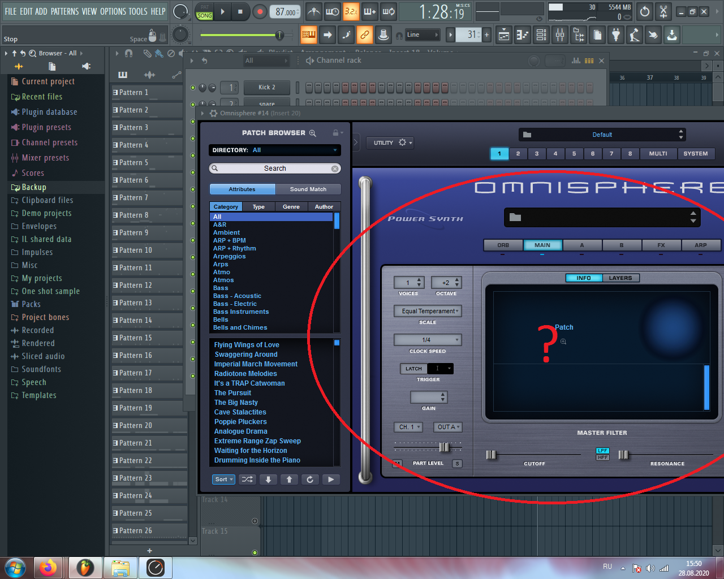Open the Omnisphere DIRECTORY dropdown

tap(275, 150)
